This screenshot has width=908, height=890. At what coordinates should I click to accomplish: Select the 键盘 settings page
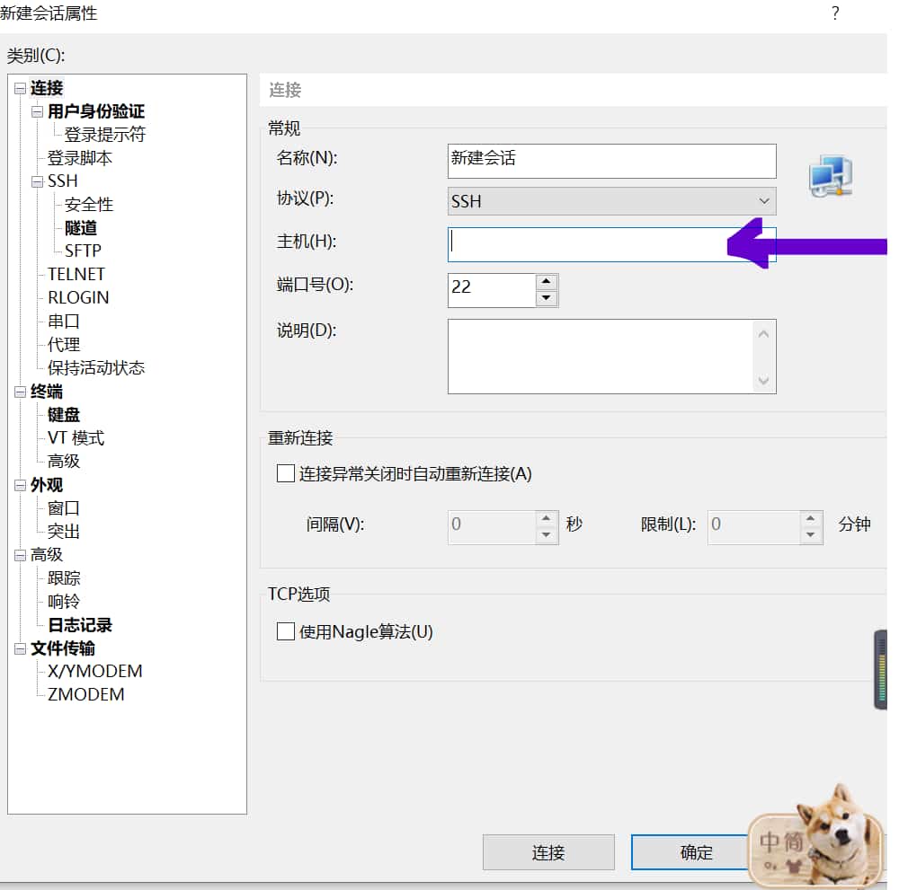(x=63, y=414)
